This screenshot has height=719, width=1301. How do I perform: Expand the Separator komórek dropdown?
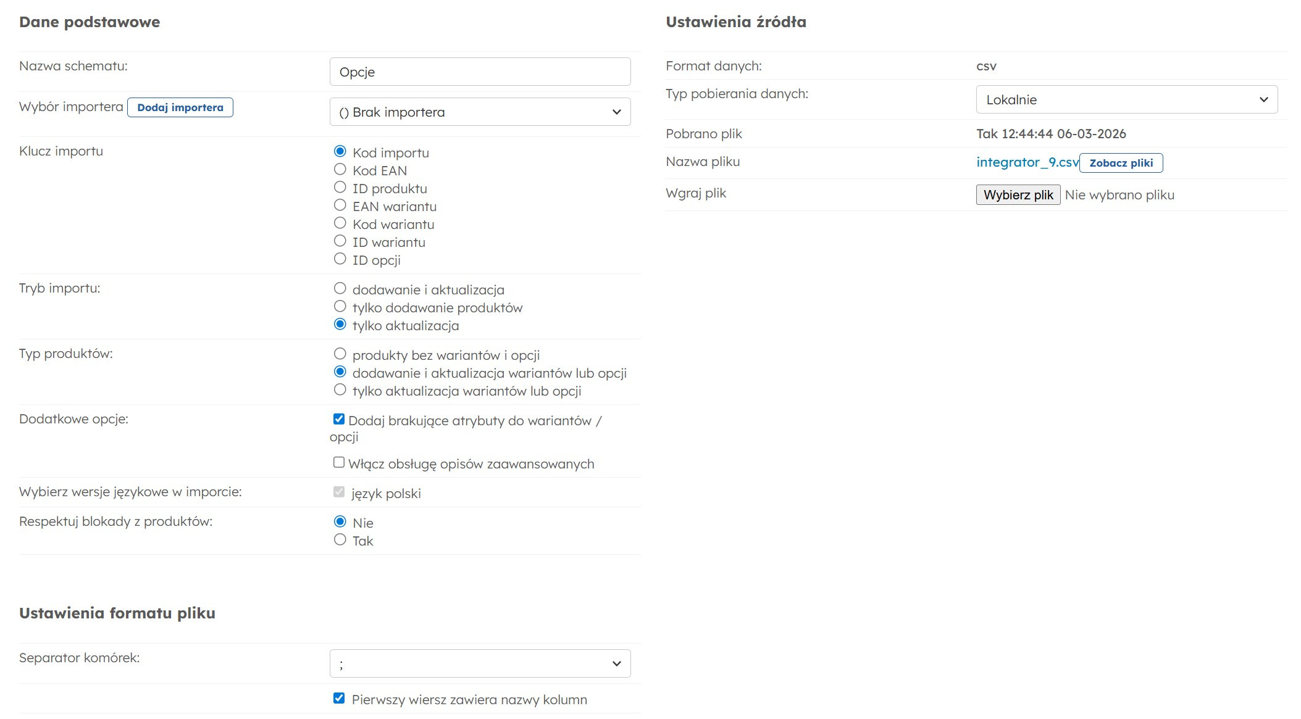[480, 663]
